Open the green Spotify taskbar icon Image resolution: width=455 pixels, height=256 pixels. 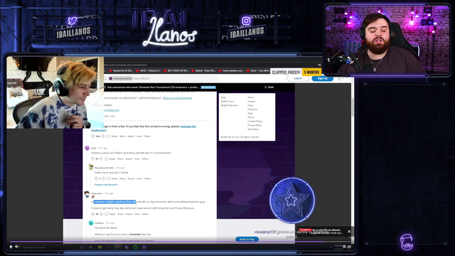tap(135, 247)
